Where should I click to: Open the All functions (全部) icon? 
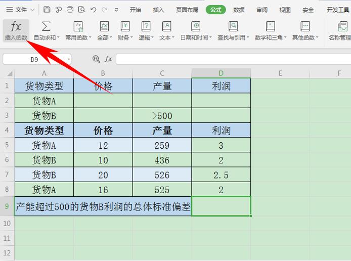(104, 27)
